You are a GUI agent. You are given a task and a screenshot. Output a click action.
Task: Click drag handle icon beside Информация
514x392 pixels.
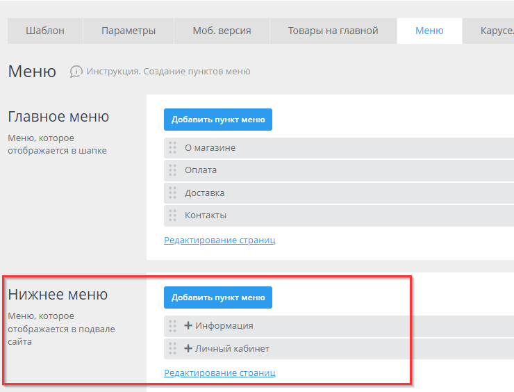(x=172, y=326)
